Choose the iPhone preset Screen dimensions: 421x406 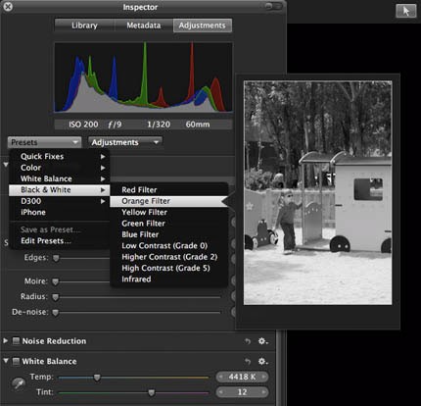pos(59,212)
